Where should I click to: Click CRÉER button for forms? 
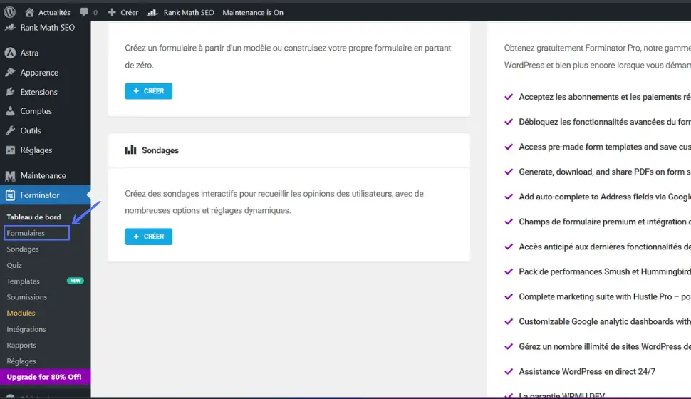pos(148,90)
